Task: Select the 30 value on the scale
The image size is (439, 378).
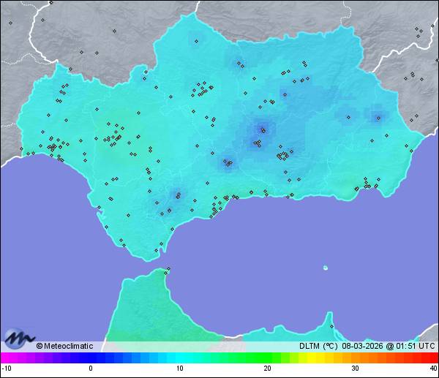Action: 354,368
